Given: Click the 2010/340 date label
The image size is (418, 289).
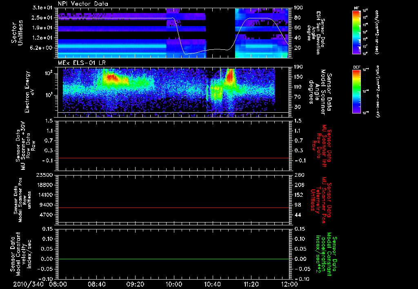Looking at the screenshot, I should click(x=29, y=284).
